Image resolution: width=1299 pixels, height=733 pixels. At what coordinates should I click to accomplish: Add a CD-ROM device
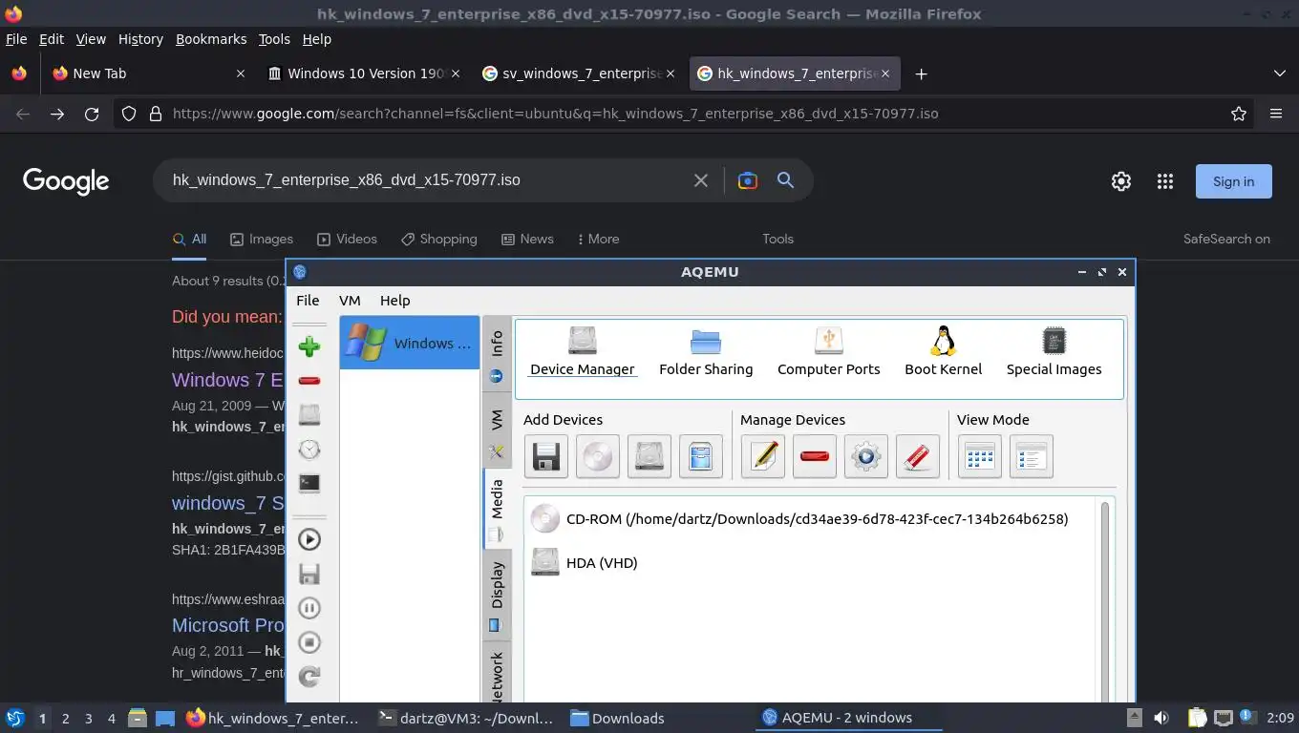598,456
